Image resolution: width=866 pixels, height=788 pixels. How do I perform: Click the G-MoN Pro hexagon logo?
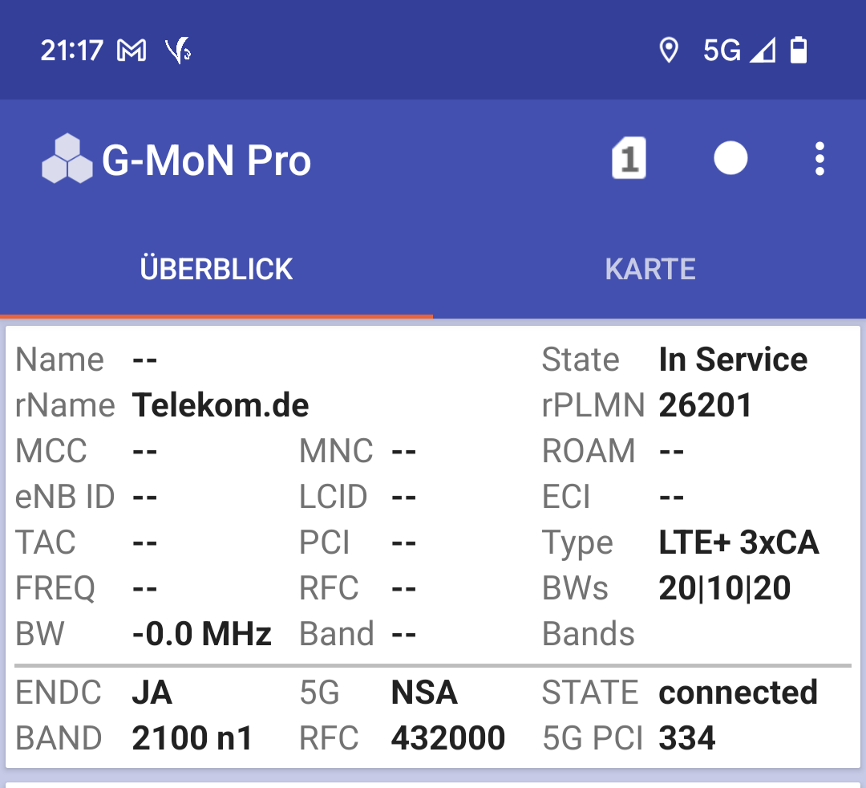click(67, 159)
